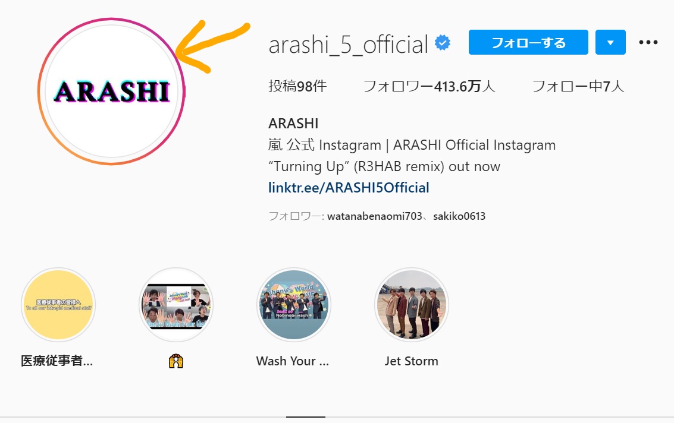
Task: Click the 投稿98件 posts count
Action: (297, 86)
